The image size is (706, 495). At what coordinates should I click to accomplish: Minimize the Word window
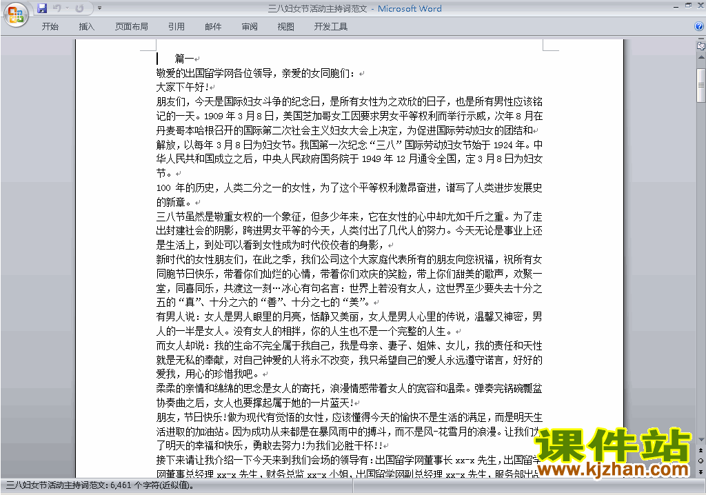click(676, 7)
